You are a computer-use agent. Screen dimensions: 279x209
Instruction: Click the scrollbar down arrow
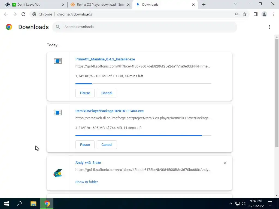click(277, 196)
